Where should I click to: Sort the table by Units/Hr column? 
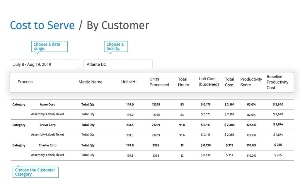[x=129, y=82]
